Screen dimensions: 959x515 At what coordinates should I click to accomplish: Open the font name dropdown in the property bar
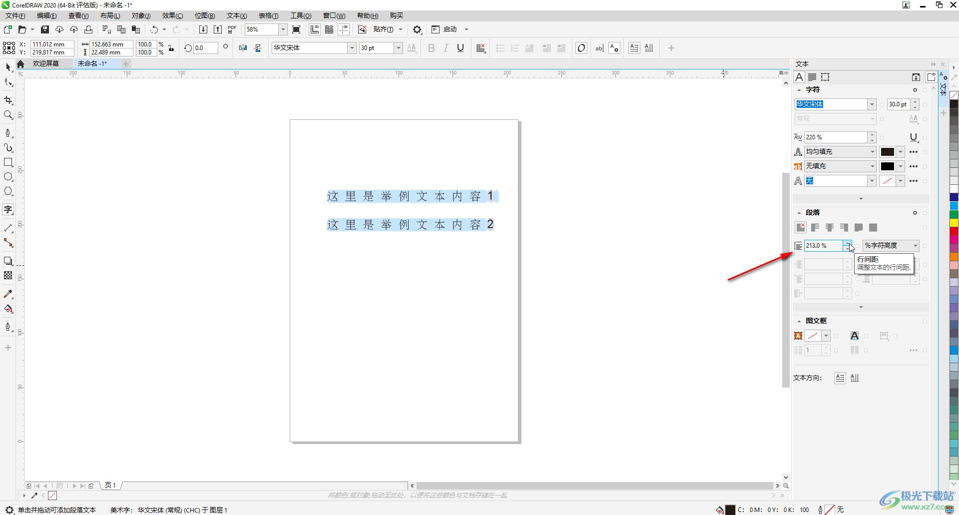(352, 48)
